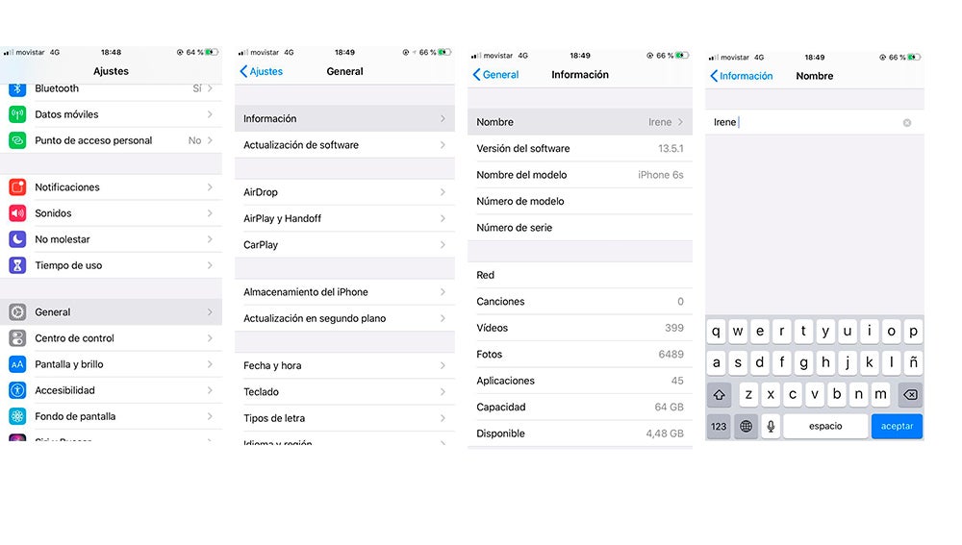Select the Fotos 6489 row

point(580,355)
